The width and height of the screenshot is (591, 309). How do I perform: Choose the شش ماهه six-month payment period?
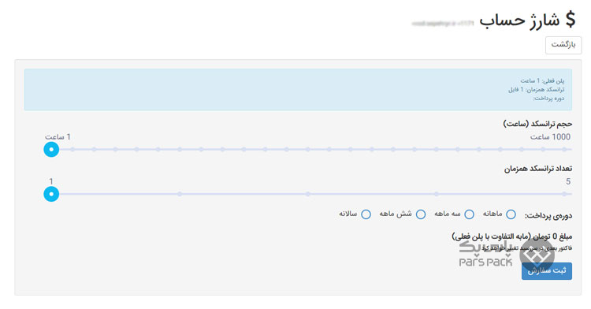(421, 214)
